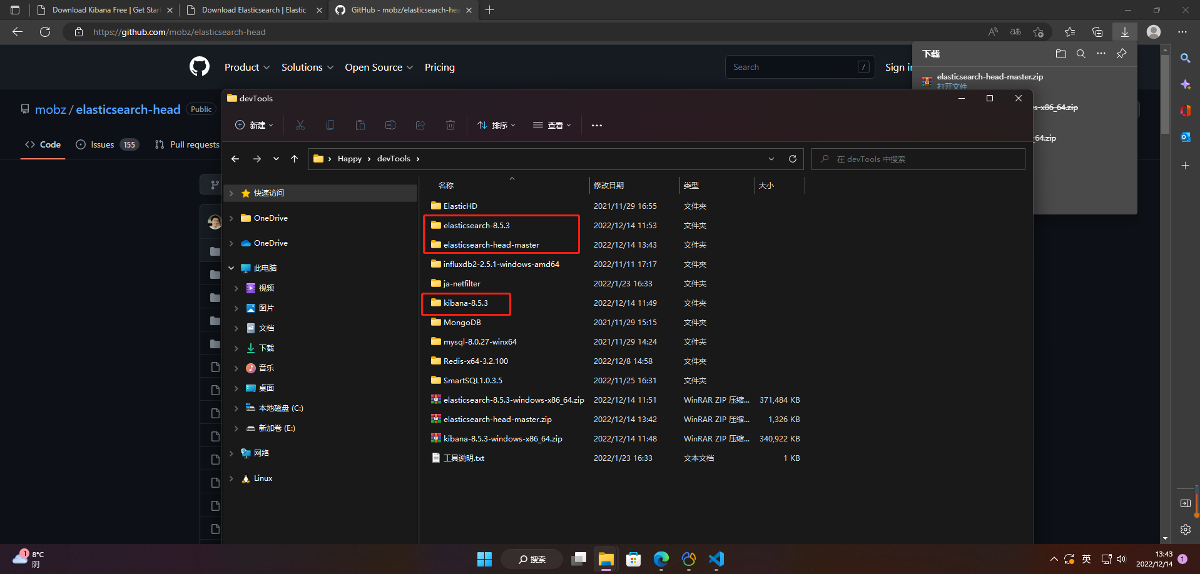This screenshot has height=574, width=1200.
Task: Expand Local Disk (C:) tree node
Action: coord(236,408)
